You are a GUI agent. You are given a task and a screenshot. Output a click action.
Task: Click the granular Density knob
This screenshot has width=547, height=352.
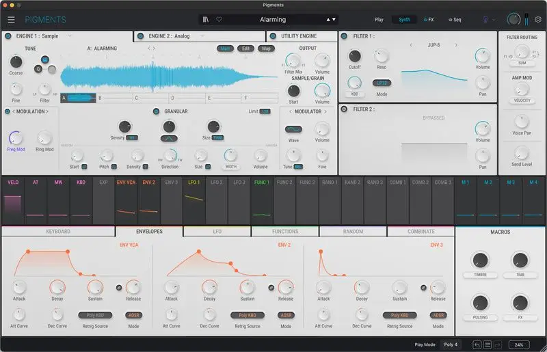click(x=124, y=126)
